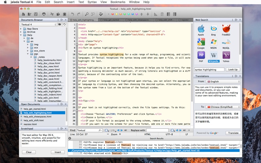Switch to help_edit_showspaces tab

click(x=138, y=20)
